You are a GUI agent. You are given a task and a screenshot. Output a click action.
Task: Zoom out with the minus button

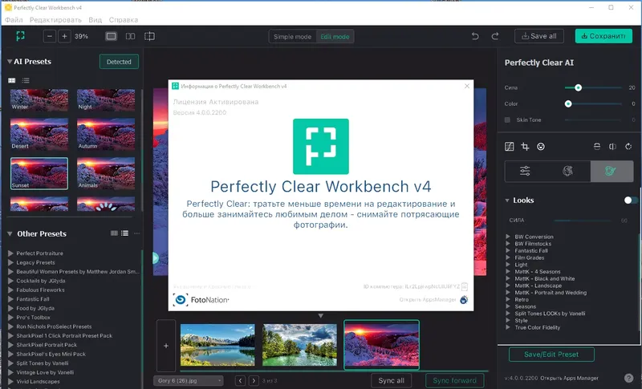(x=50, y=36)
